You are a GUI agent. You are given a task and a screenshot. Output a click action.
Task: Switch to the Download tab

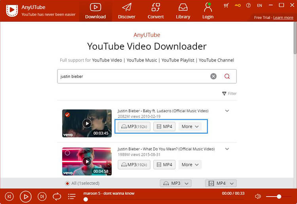click(95, 11)
